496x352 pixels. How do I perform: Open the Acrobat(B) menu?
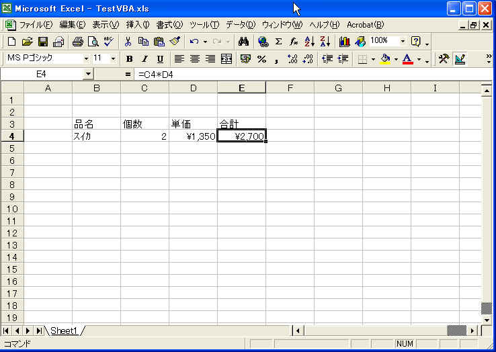(366, 25)
